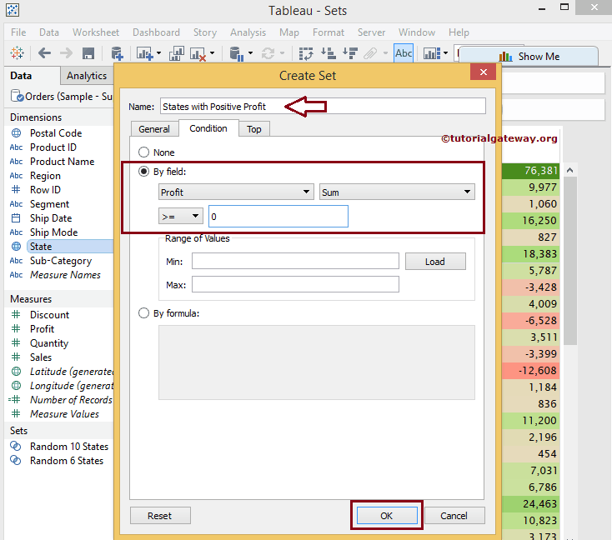Click the New Data Source icon
Viewport: 612px width, 540px height.
(x=117, y=53)
